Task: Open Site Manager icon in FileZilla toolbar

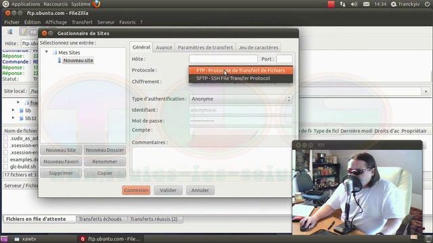Action: (x=10, y=32)
